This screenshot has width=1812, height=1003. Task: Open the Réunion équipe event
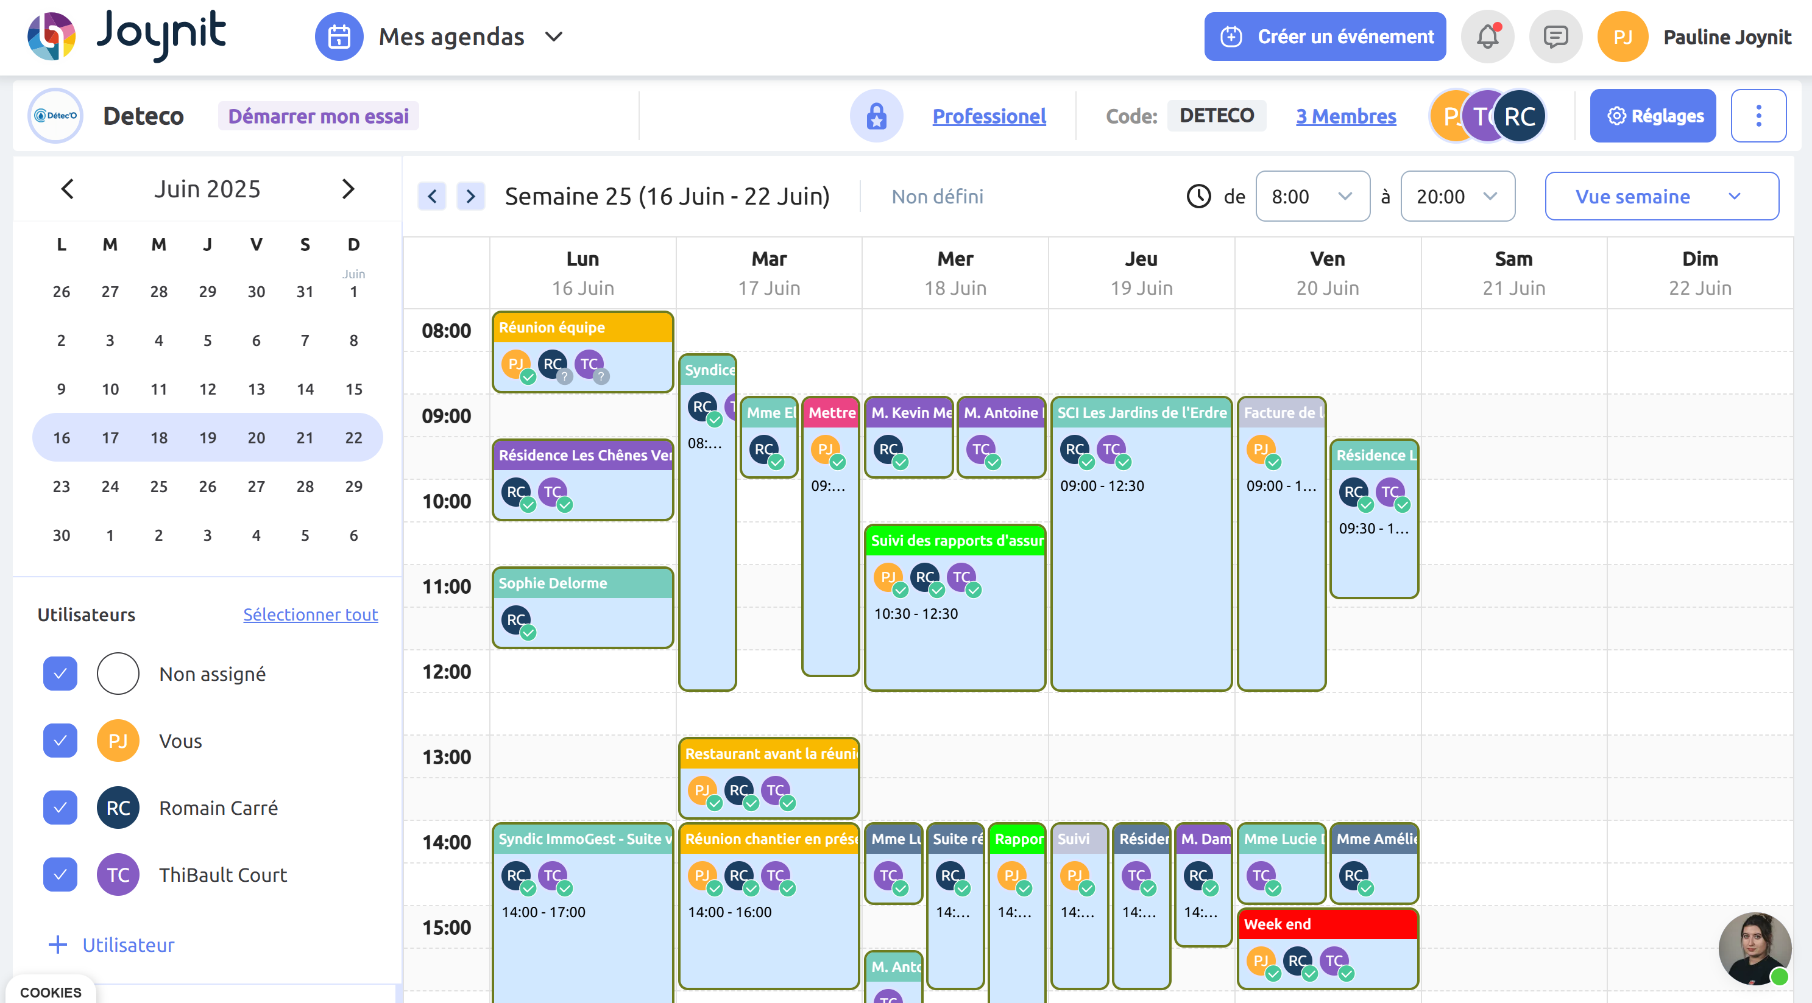(x=582, y=328)
